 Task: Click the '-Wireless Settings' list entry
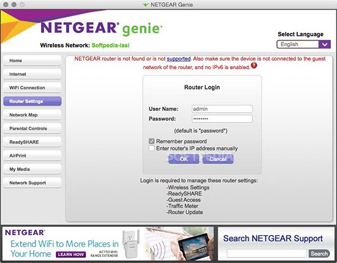coord(188,188)
